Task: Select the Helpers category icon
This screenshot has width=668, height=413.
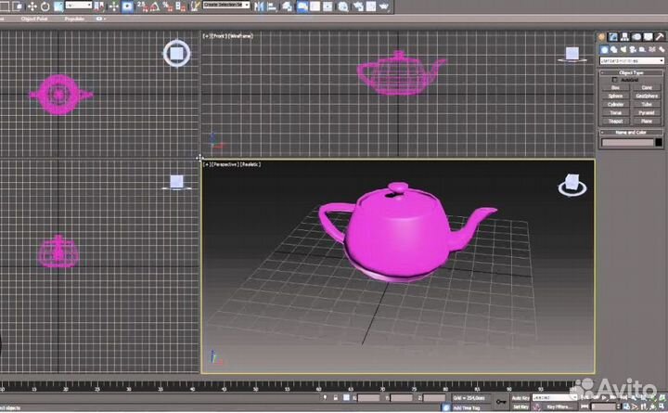Action: (642, 49)
